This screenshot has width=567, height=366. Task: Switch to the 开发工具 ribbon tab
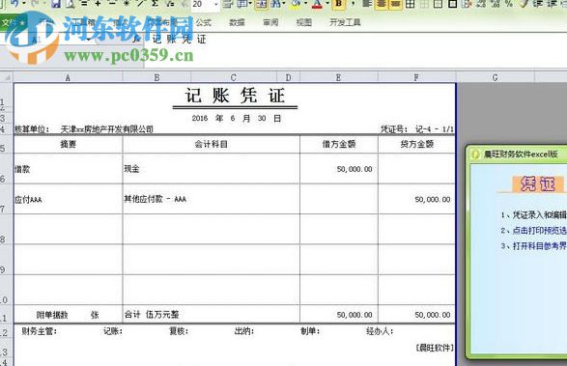[345, 22]
